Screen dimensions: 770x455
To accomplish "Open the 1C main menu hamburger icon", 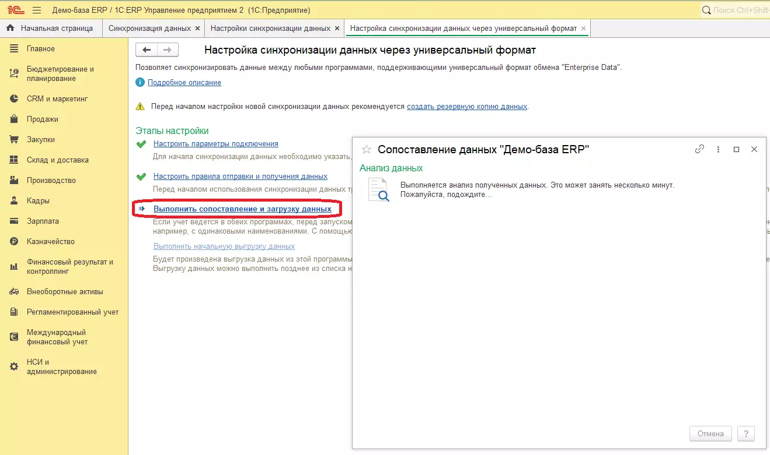I will [x=37, y=10].
